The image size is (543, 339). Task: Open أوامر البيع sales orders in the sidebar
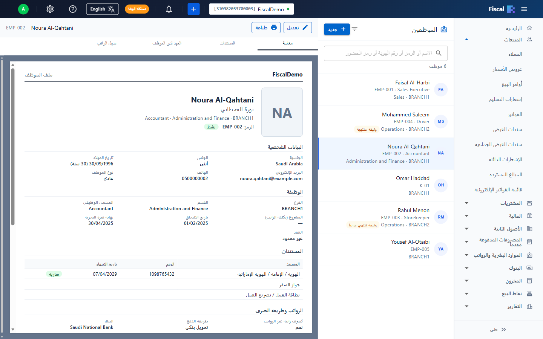coord(512,84)
